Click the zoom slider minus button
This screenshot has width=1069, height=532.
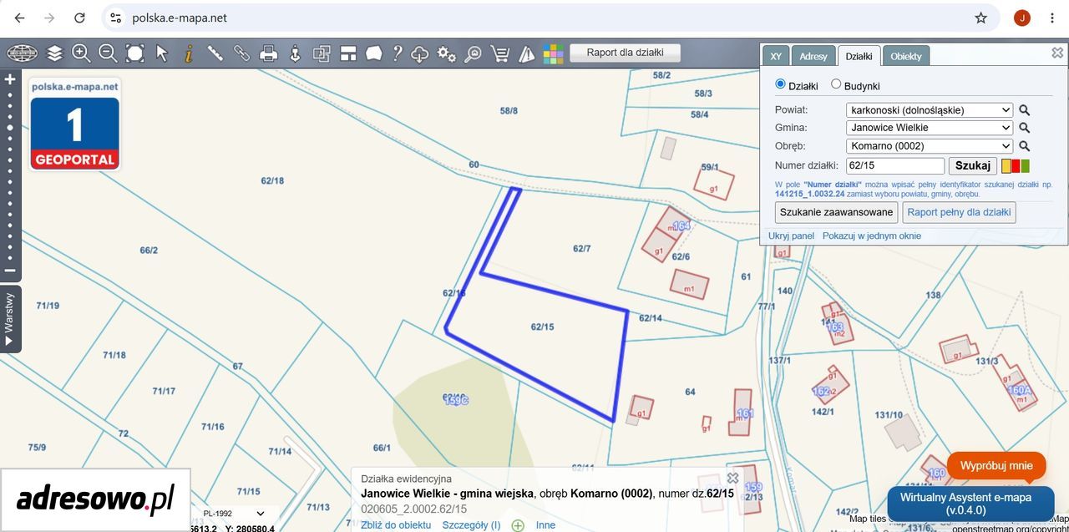[10, 271]
